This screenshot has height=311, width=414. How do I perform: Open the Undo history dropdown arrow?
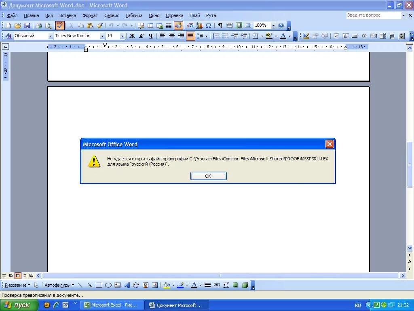118,26
